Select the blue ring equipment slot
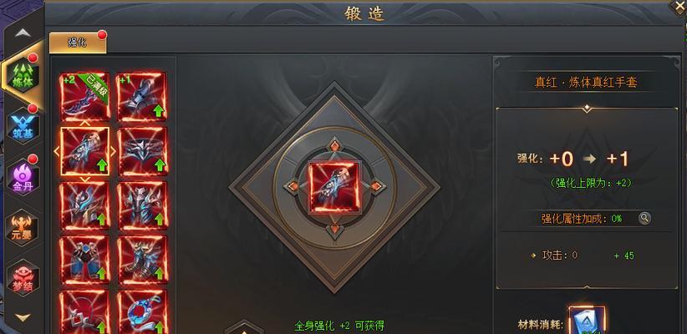The image size is (687, 334). (142, 311)
